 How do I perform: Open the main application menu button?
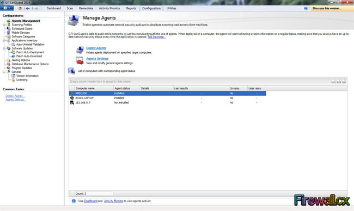click(x=7, y=8)
